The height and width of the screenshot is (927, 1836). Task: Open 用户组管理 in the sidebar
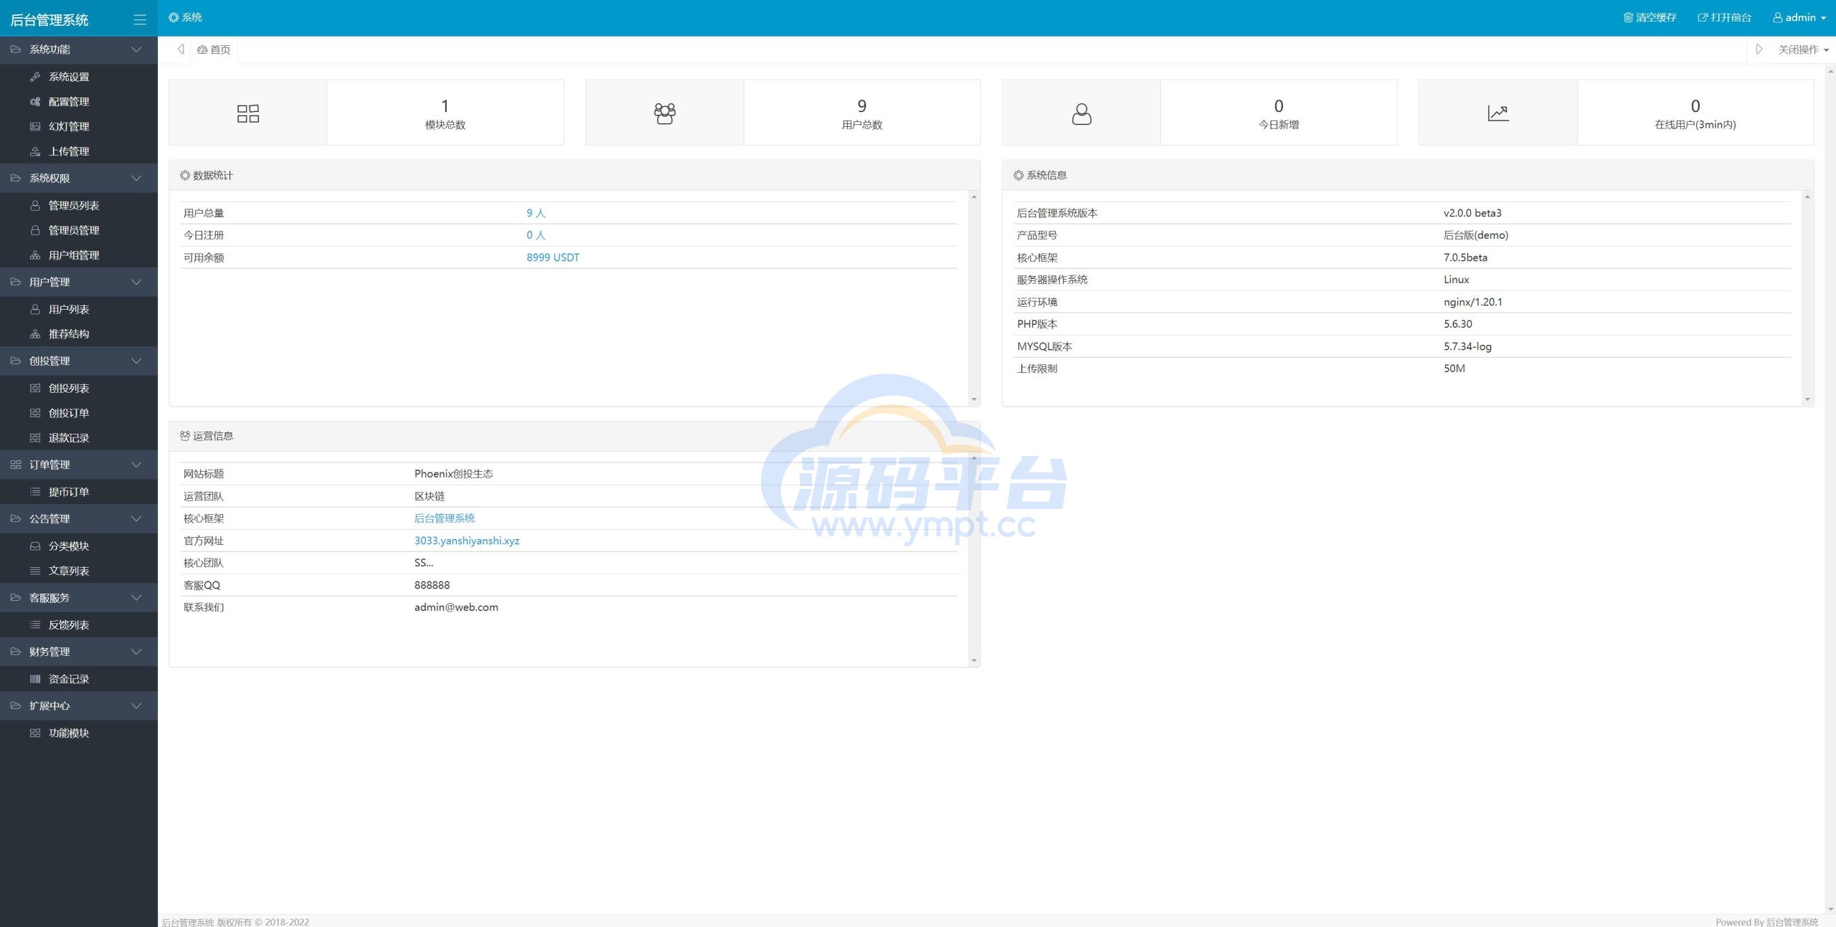tap(73, 255)
